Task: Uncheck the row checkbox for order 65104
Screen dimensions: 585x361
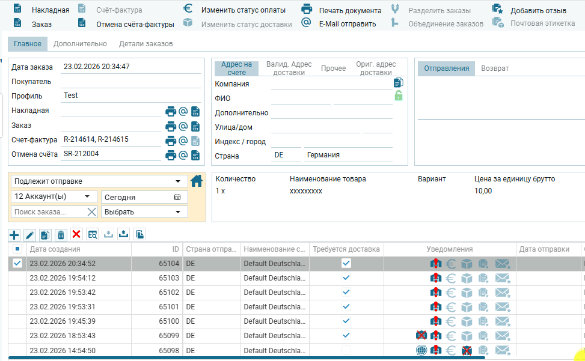Action: [17, 263]
